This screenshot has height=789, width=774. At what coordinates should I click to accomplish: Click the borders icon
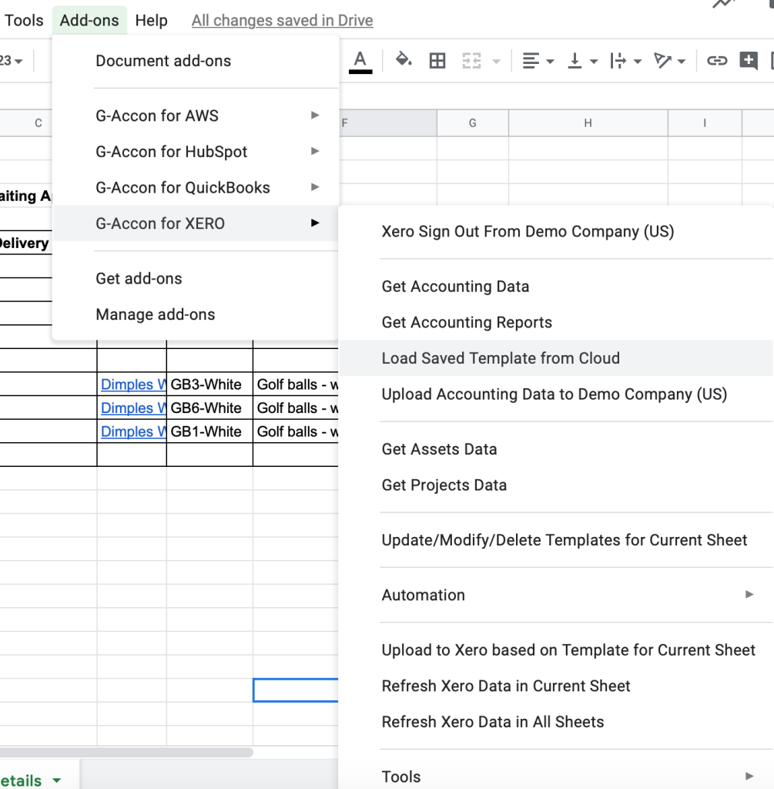tap(437, 61)
